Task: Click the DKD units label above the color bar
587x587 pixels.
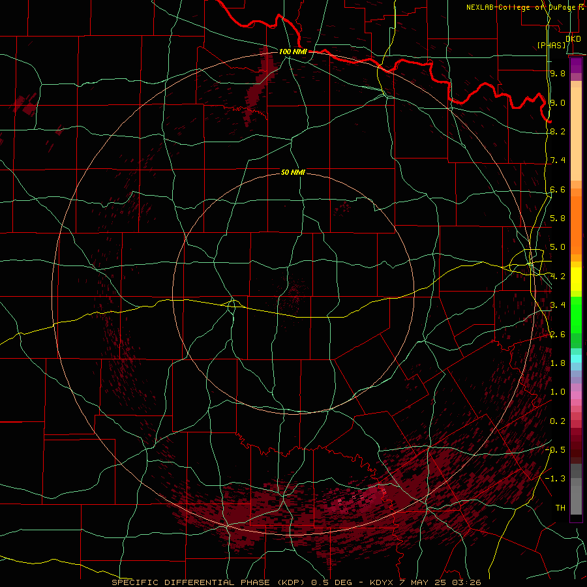Action: coord(573,38)
